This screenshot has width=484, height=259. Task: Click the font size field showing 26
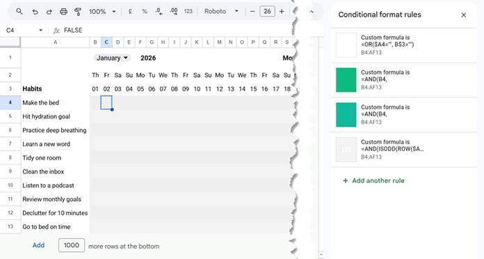pyautogui.click(x=267, y=12)
